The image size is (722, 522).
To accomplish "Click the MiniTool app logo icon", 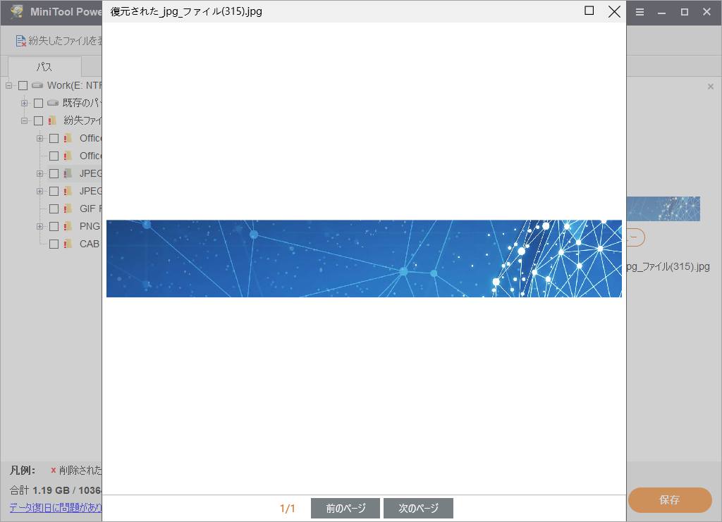I will click(x=16, y=12).
